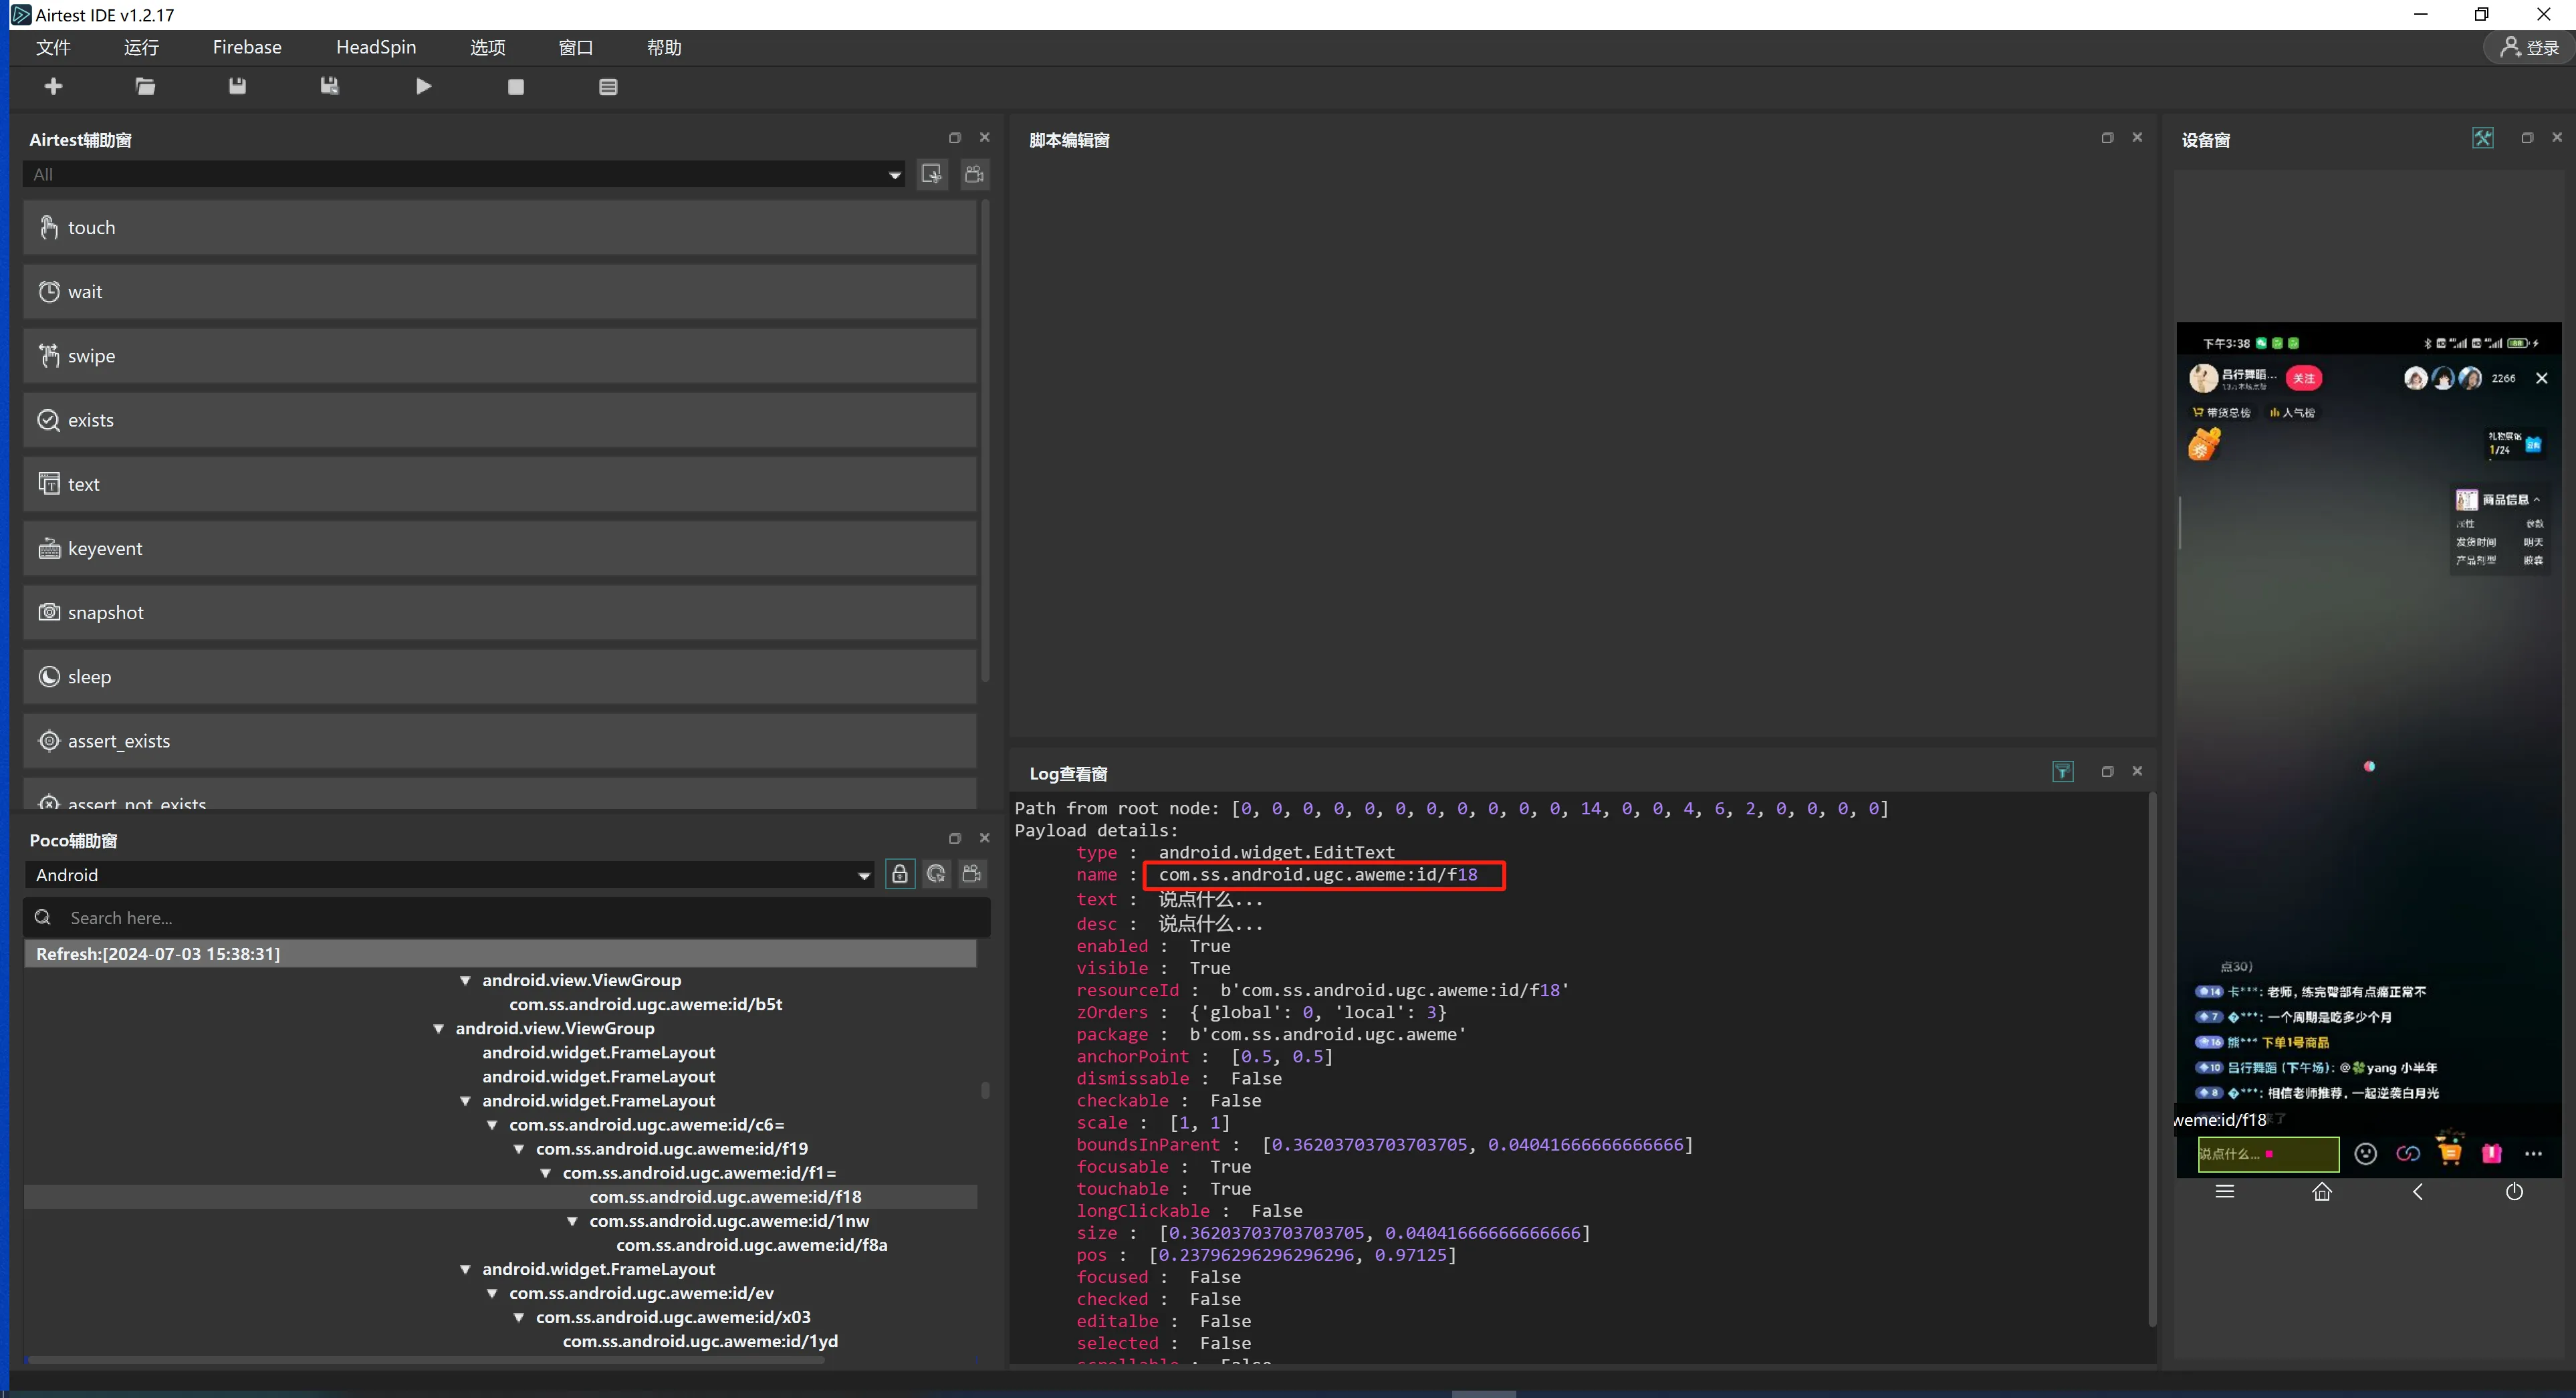Open the Firebase menu
2576x1398 pixels.
247,47
